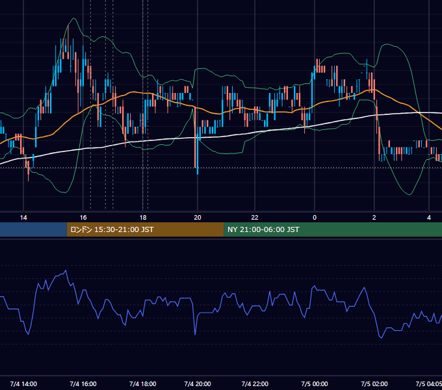This screenshot has height=390, width=442.
Task: Click the 16 hour label on price chart axis
Action: [83, 218]
